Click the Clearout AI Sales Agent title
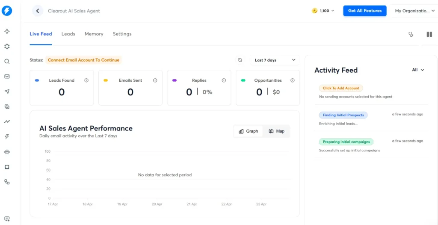438x225 pixels. 74,11
